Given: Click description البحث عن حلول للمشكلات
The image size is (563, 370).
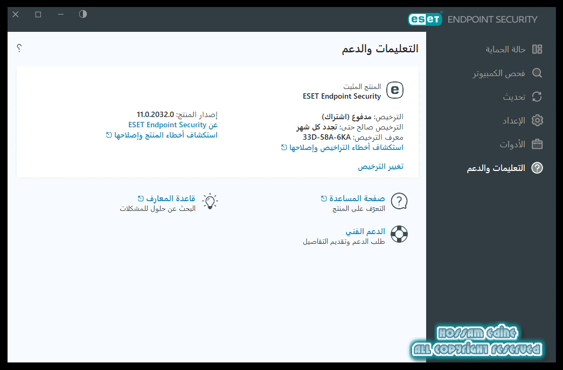Looking at the screenshot, I should tap(158, 209).
